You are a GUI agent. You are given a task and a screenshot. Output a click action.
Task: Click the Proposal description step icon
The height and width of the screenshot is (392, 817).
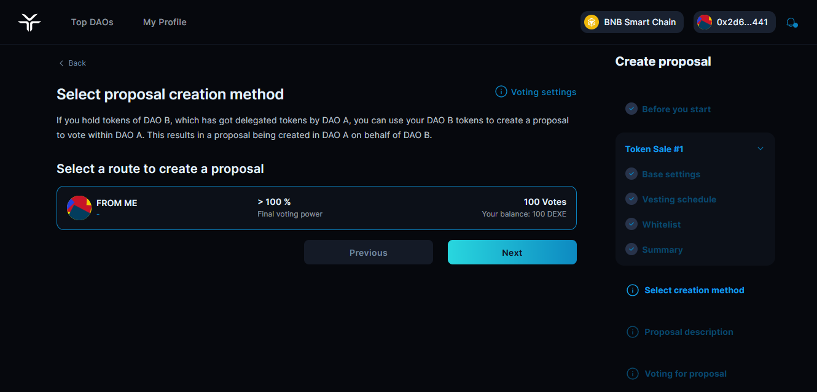click(632, 332)
